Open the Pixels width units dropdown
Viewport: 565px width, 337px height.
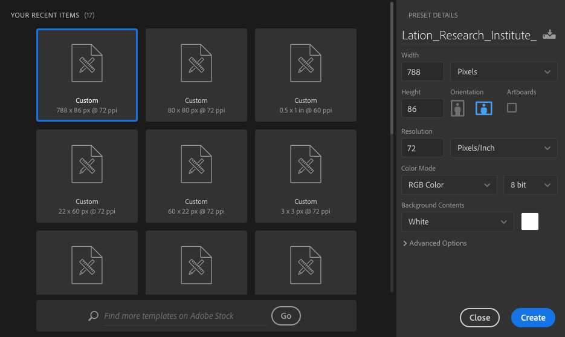504,71
